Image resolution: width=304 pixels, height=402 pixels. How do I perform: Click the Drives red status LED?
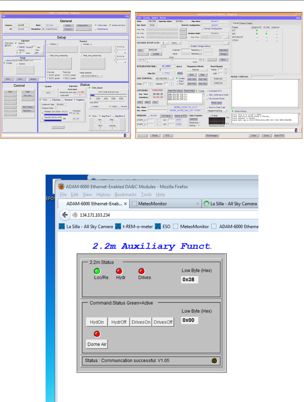142,271
